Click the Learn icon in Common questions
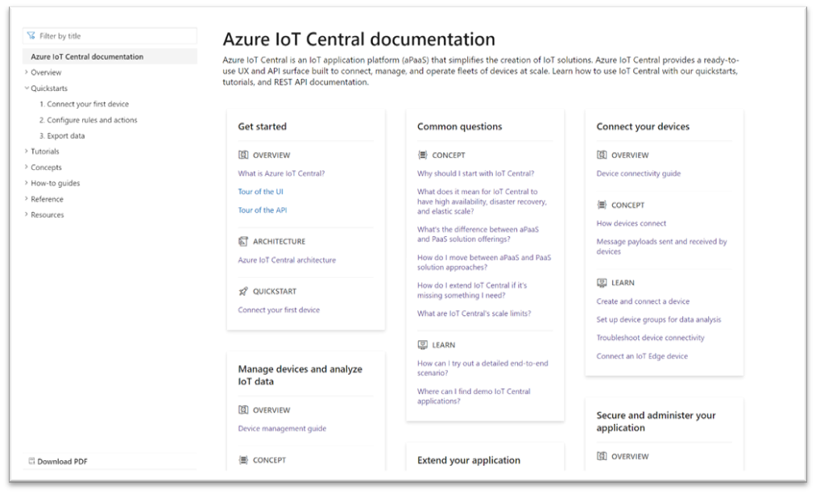The width and height of the screenshot is (816, 494). (423, 345)
